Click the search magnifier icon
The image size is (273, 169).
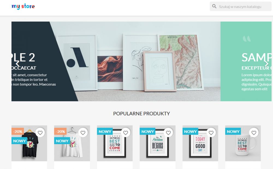pos(214,7)
